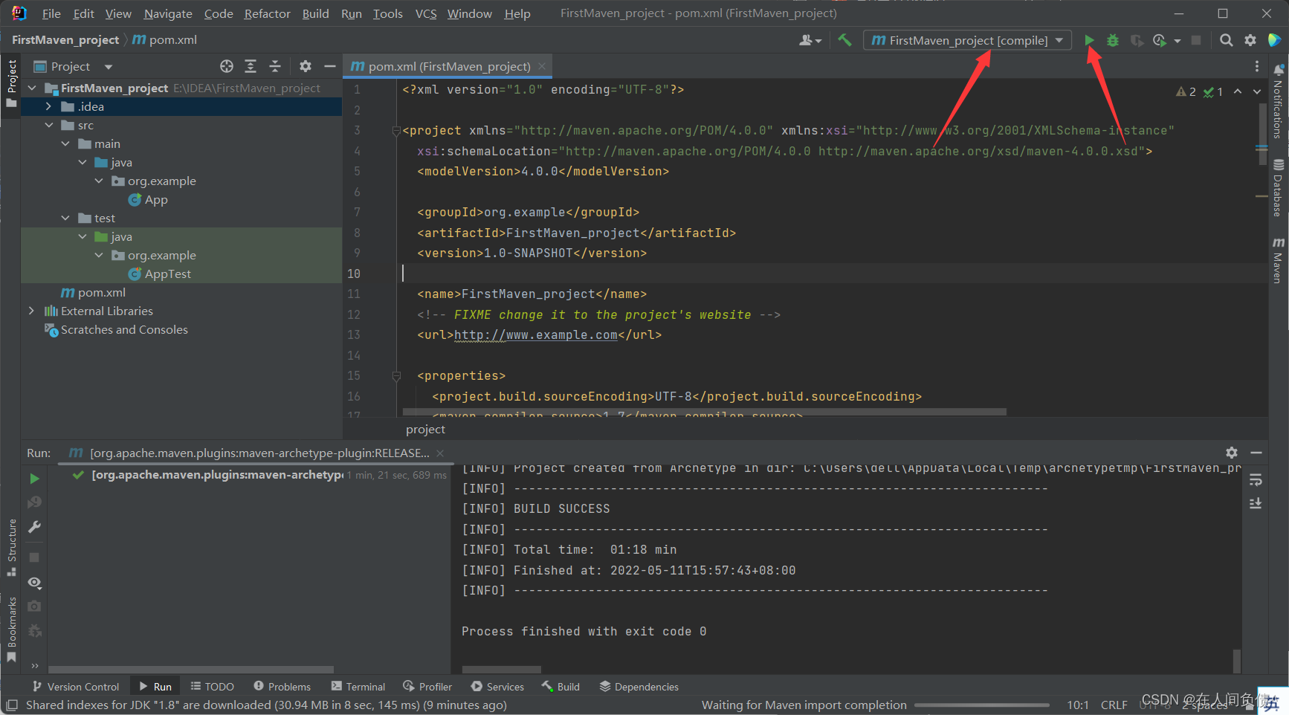
Task: Open the Version Control tool tab
Action: point(75,687)
